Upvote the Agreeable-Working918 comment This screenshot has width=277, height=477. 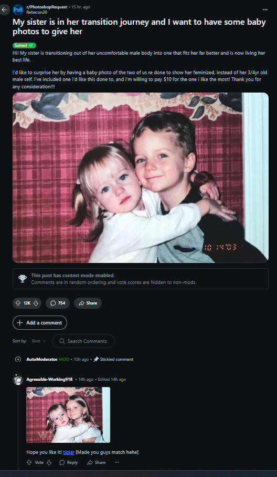(29, 462)
